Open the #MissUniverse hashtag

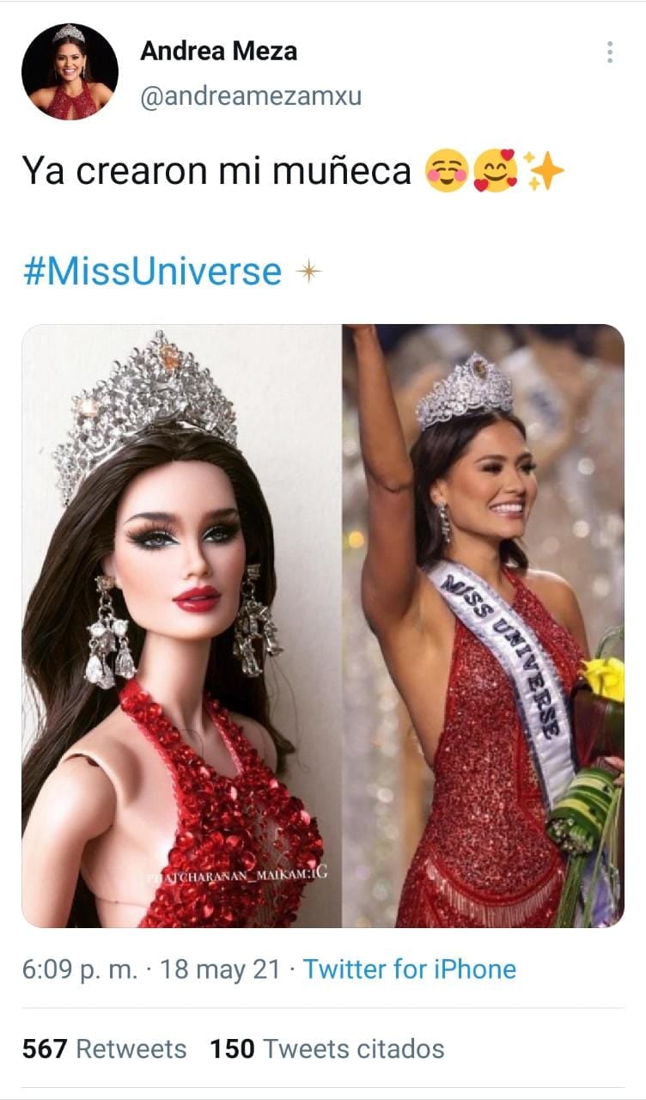[x=151, y=272]
